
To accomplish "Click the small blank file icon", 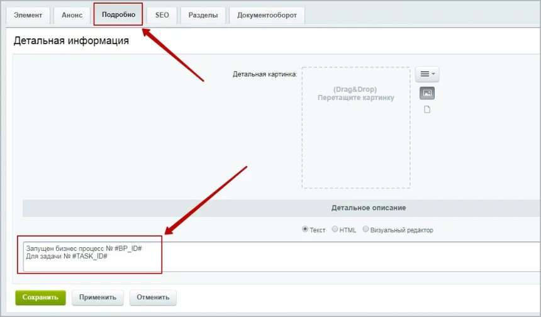I will click(x=427, y=109).
